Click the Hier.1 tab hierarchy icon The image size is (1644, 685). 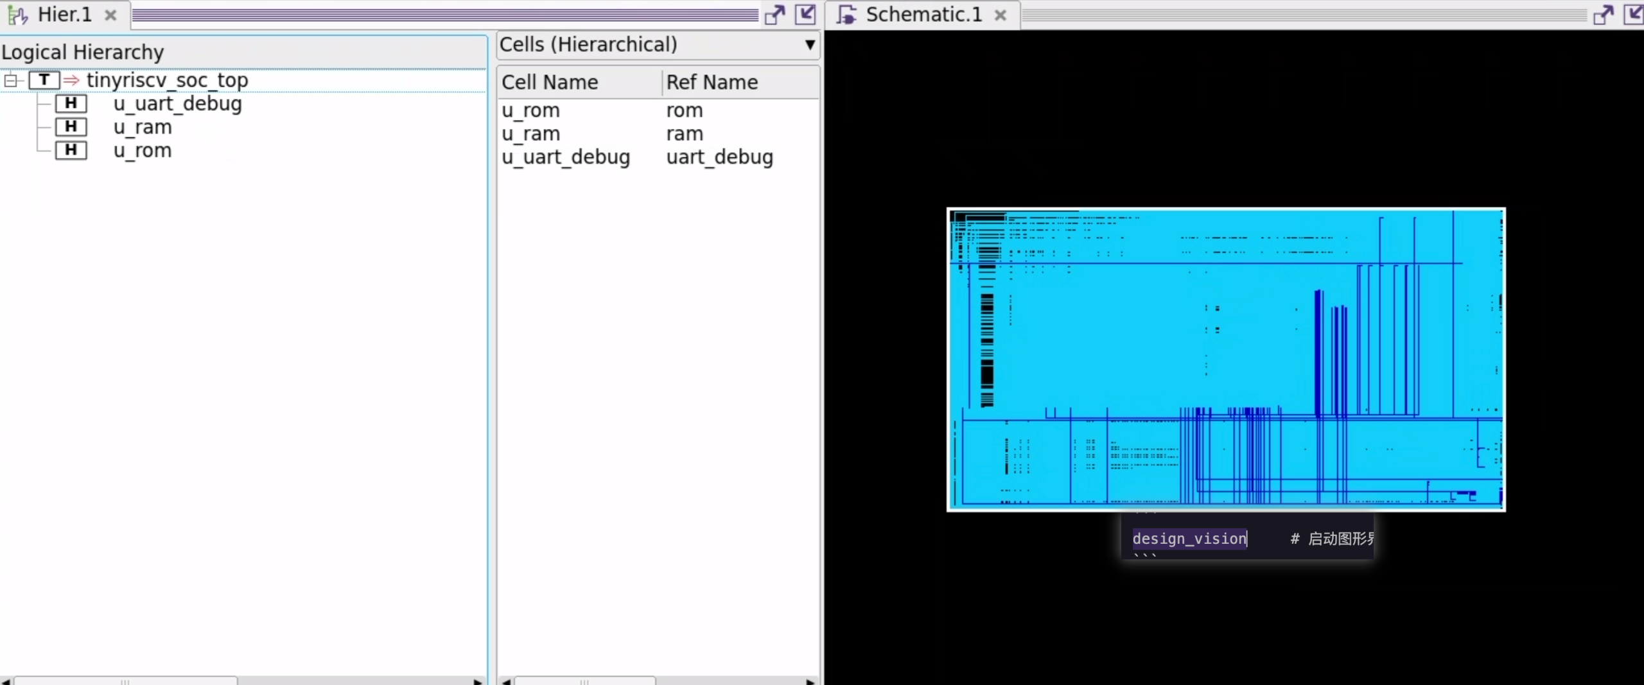click(x=17, y=15)
